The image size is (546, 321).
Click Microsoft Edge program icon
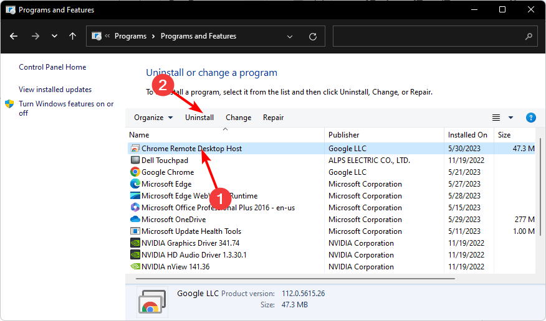[x=135, y=184]
